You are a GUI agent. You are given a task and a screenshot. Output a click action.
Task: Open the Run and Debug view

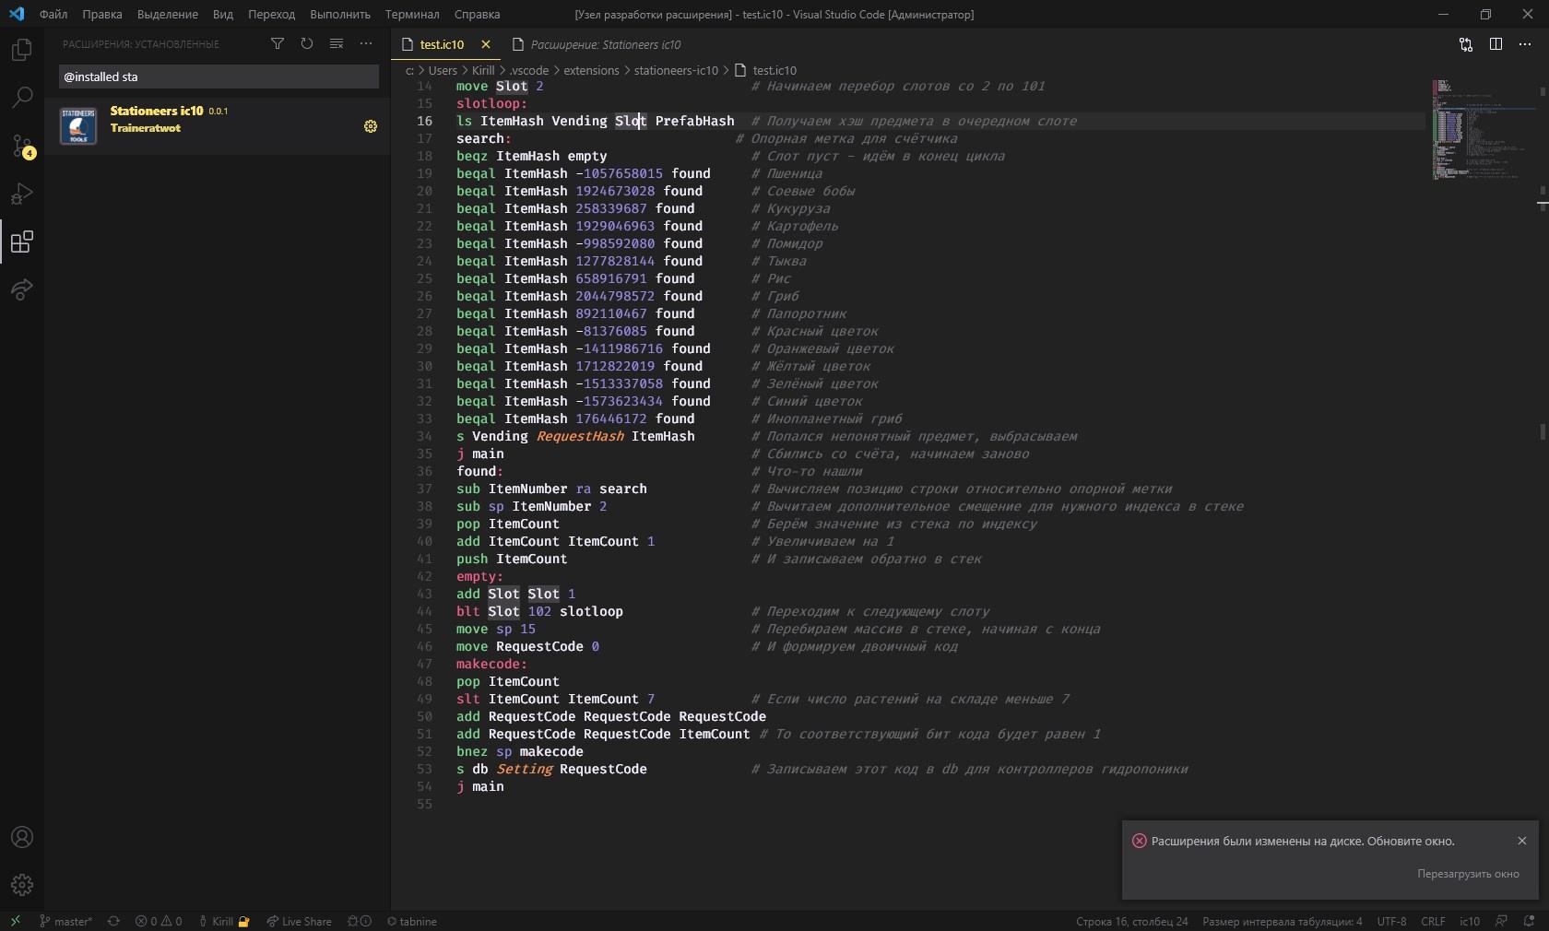22,194
